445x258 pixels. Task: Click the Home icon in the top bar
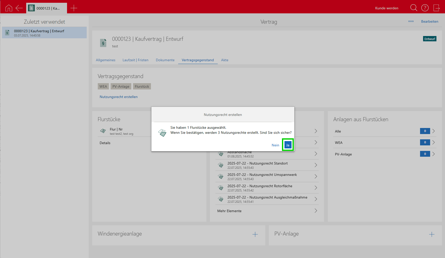[x=9, y=8]
